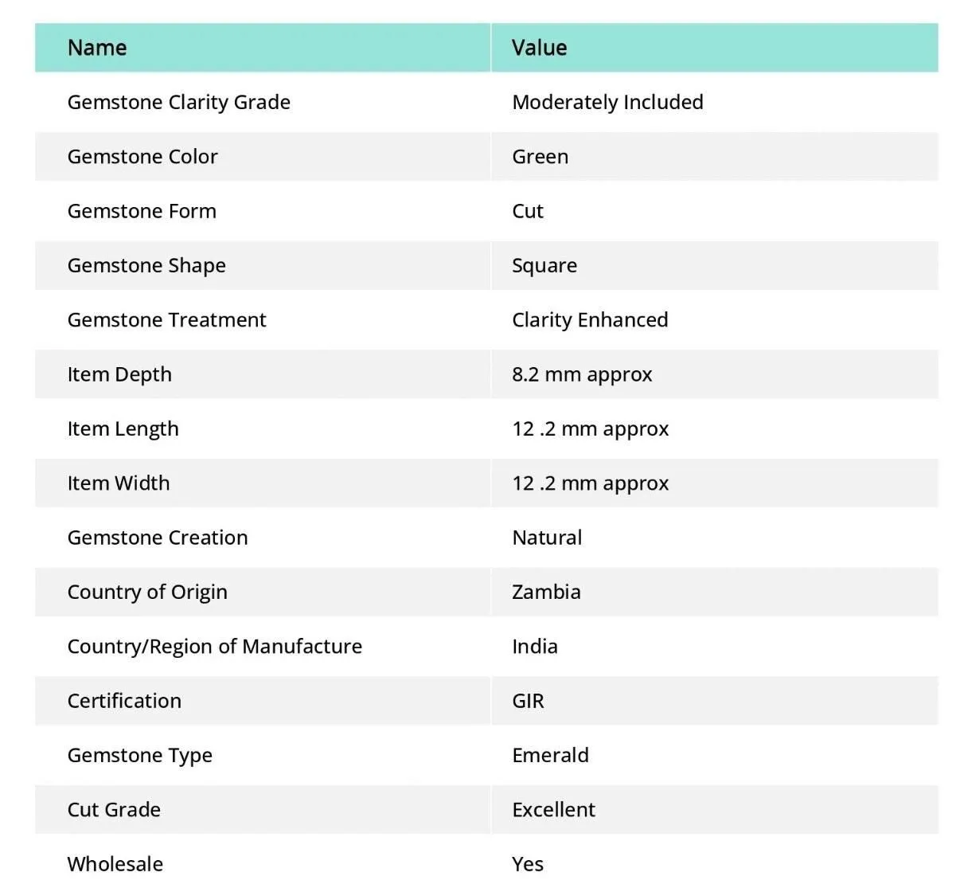Select the Natural creation value
The width and height of the screenshot is (960, 884).
coord(547,538)
